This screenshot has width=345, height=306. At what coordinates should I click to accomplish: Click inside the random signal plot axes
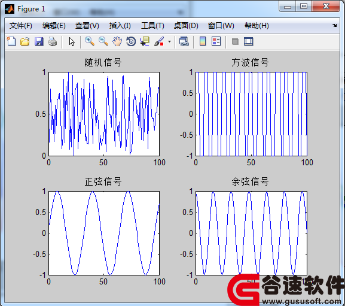click(104, 114)
